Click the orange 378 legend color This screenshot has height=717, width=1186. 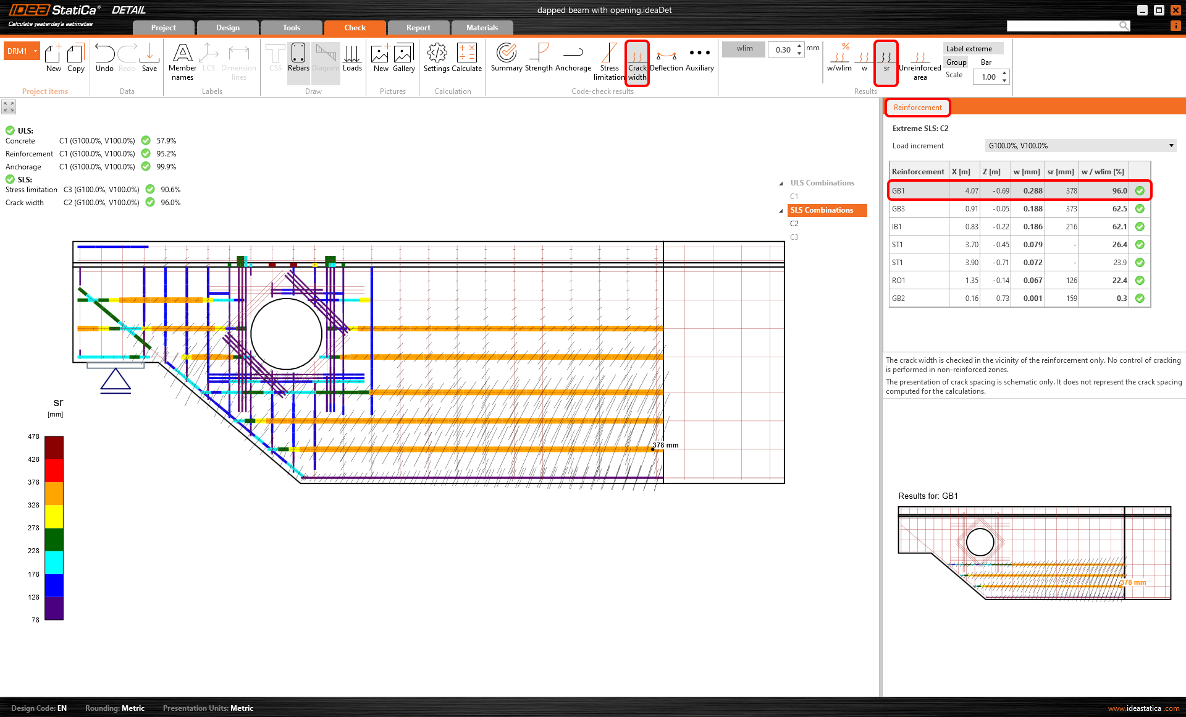click(54, 493)
